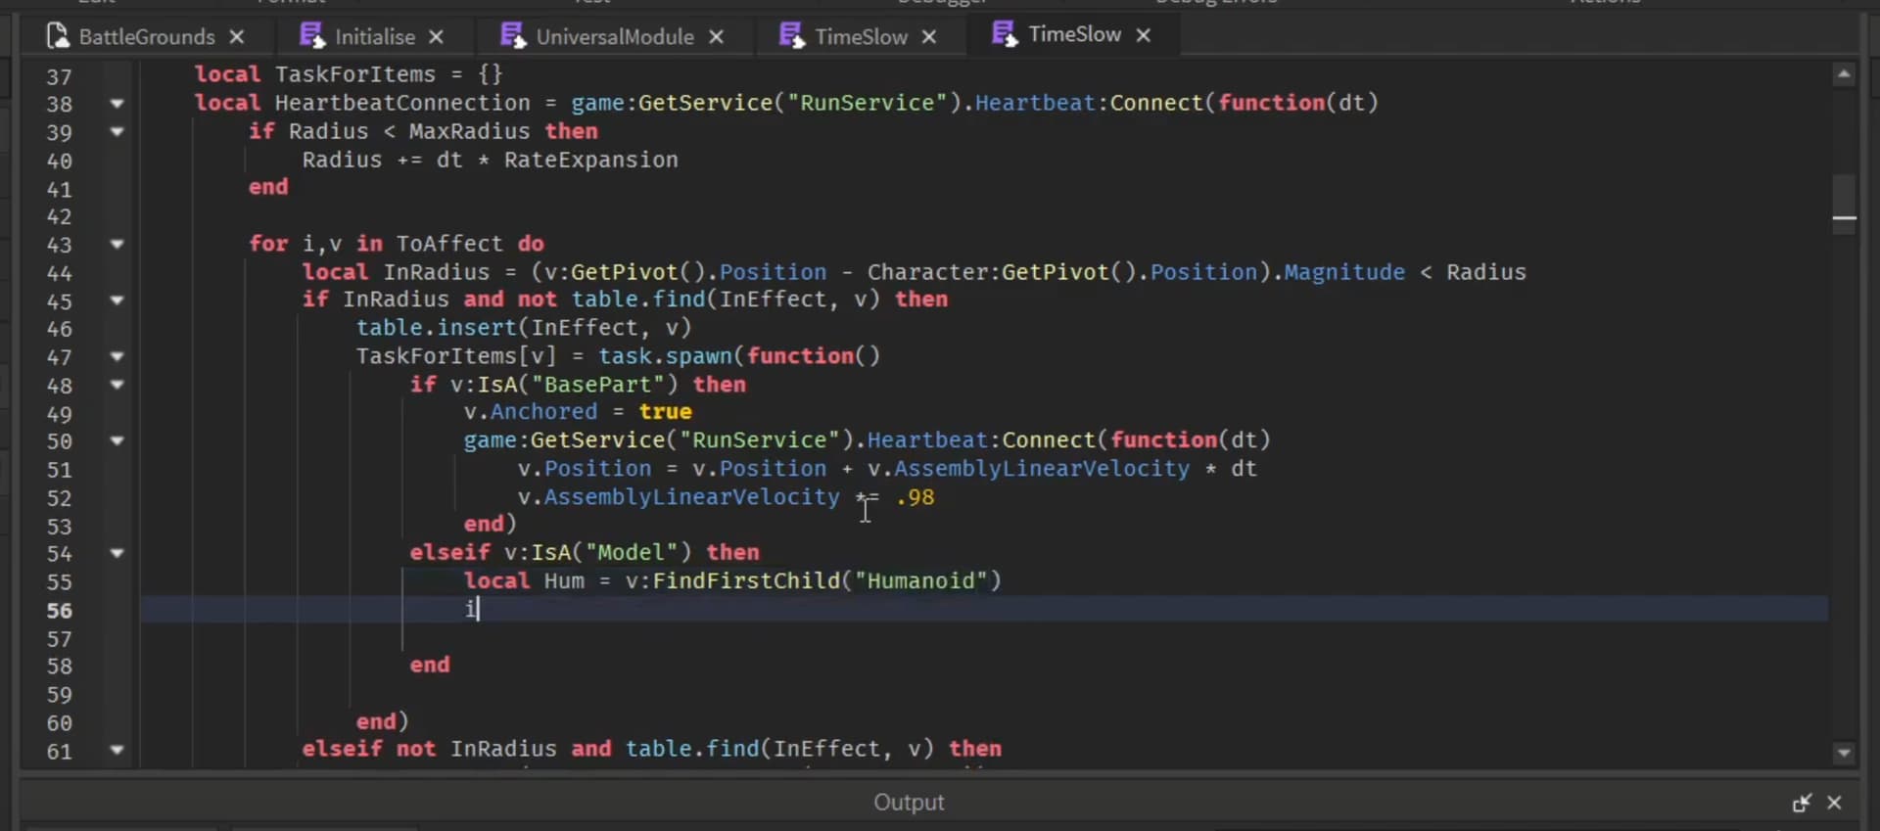The width and height of the screenshot is (1880, 831).
Task: Collapse the HeartbeatConnection function at line 38
Action: pos(117,103)
